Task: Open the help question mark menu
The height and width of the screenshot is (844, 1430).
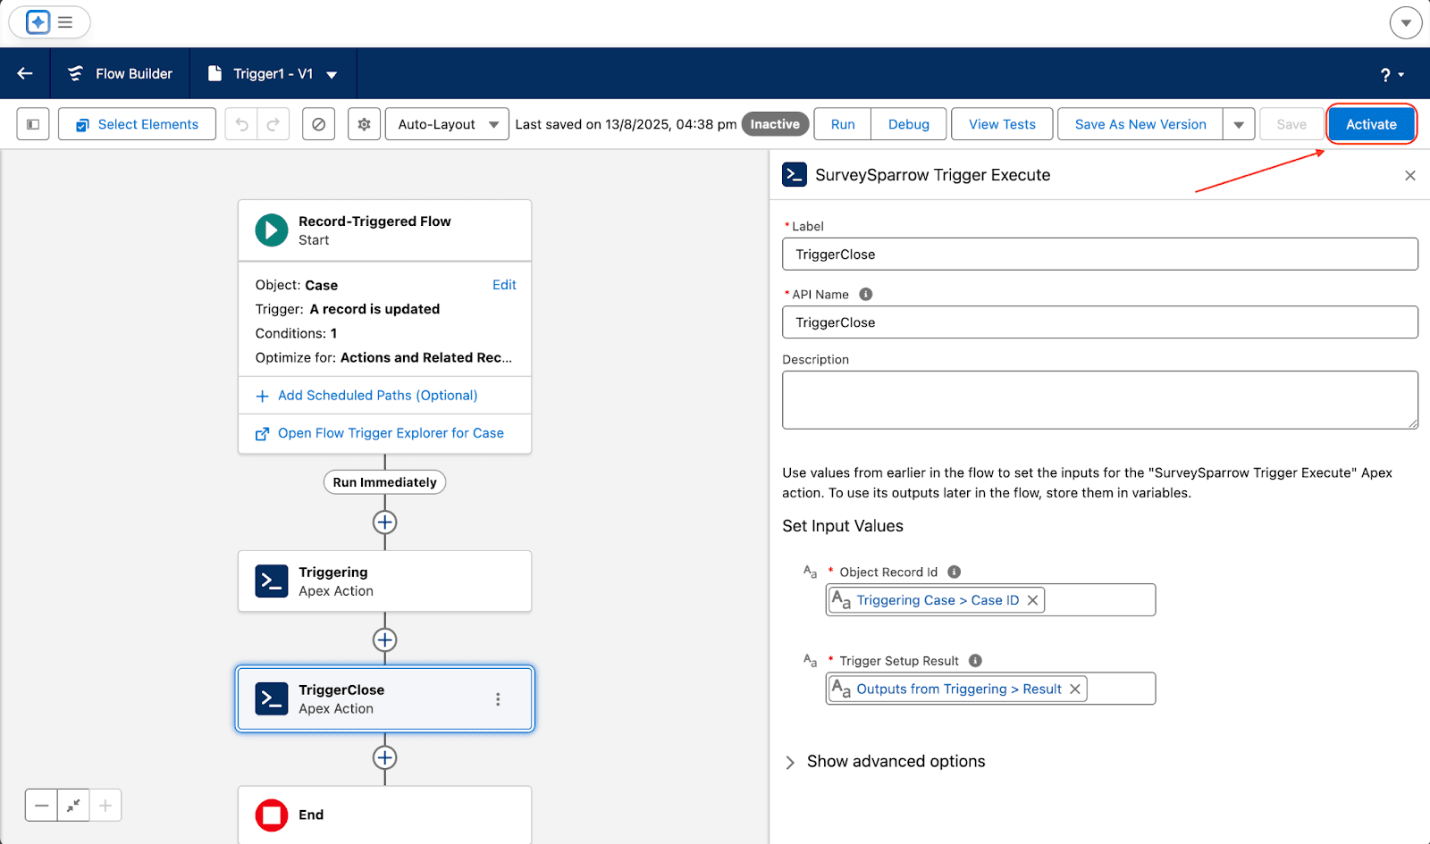Action: [1392, 75]
